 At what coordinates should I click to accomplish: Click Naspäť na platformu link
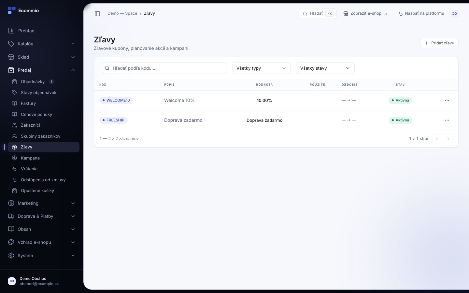pyautogui.click(x=421, y=14)
